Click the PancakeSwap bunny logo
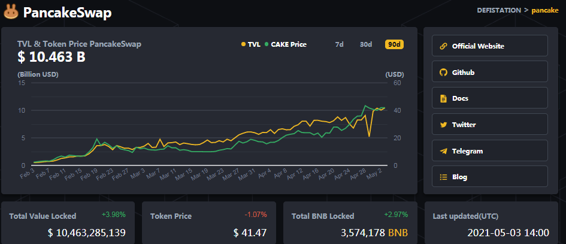 coord(11,12)
